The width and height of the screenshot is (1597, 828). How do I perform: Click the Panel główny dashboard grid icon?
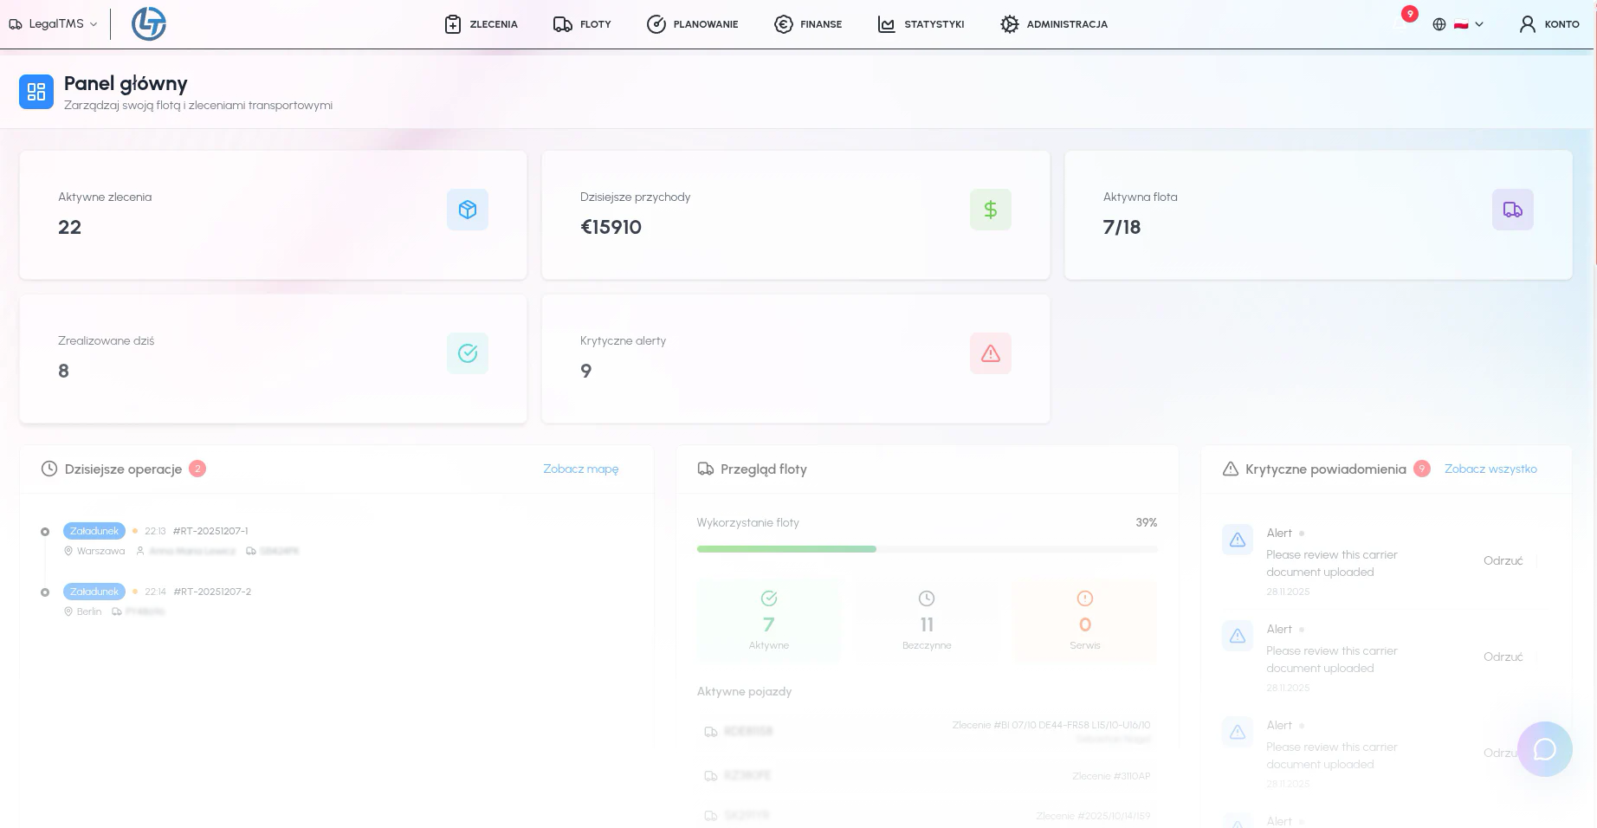(36, 92)
